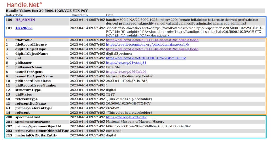Click the DataCite pidIssuerName value
The height and width of the screenshot is (142, 271).
(x=113, y=67)
